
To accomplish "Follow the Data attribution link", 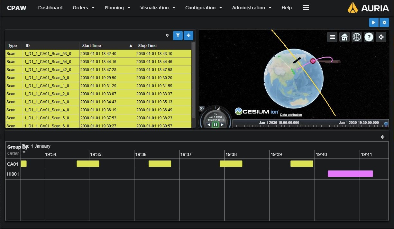I will point(291,115).
